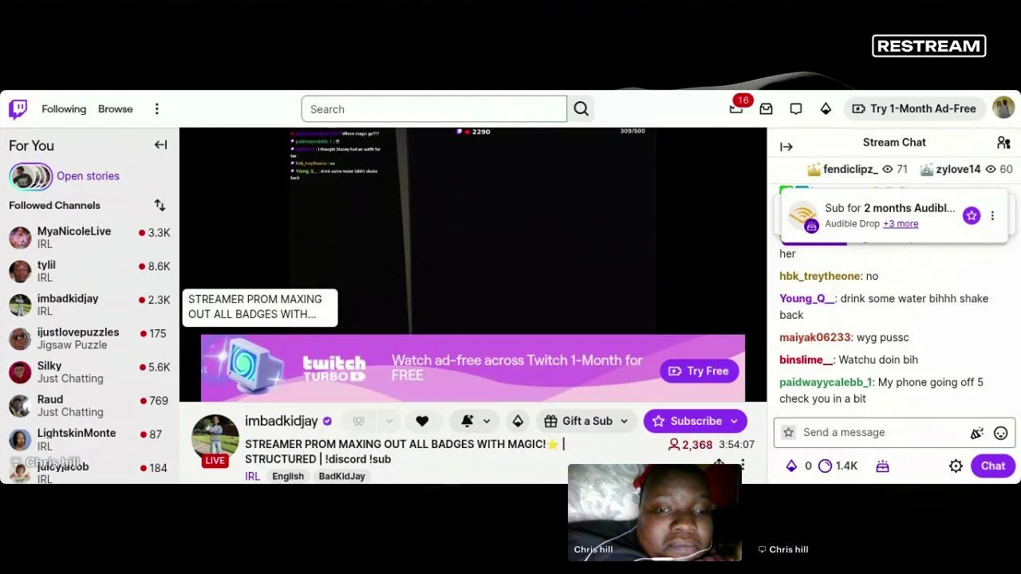The height and width of the screenshot is (574, 1021).
Task: Open stream three-dot more menu
Action: point(742,465)
